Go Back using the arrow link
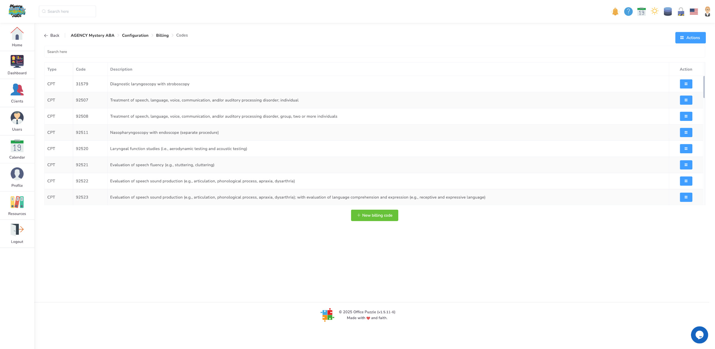This screenshot has height=349, width=715. tap(52, 35)
